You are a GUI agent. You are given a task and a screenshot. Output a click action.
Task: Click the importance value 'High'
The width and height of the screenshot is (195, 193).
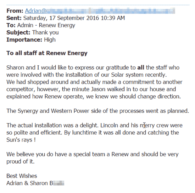[x=50, y=40]
